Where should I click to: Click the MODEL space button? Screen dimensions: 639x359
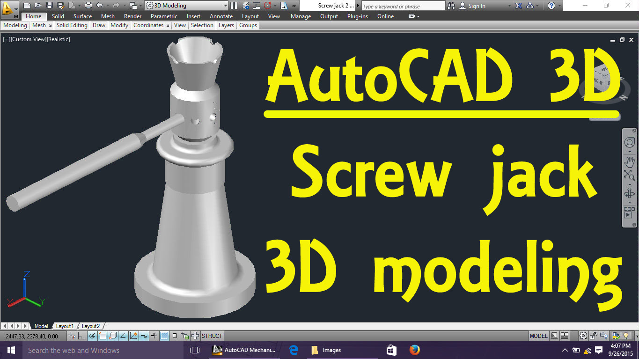538,336
